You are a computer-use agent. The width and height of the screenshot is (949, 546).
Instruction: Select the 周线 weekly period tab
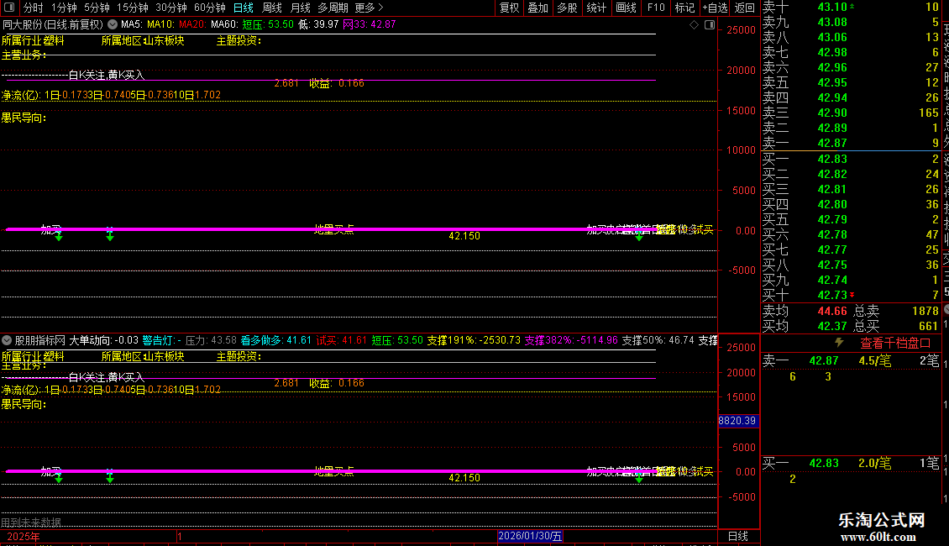coord(272,8)
